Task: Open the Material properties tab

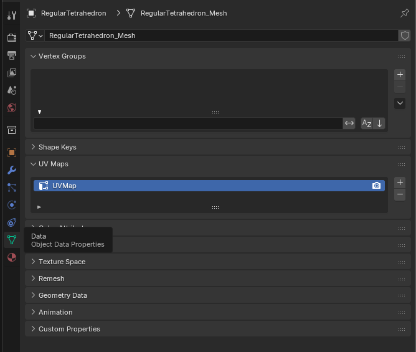Action: (x=11, y=257)
